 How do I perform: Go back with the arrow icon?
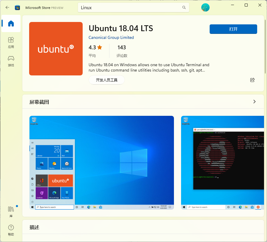[x=7, y=7]
